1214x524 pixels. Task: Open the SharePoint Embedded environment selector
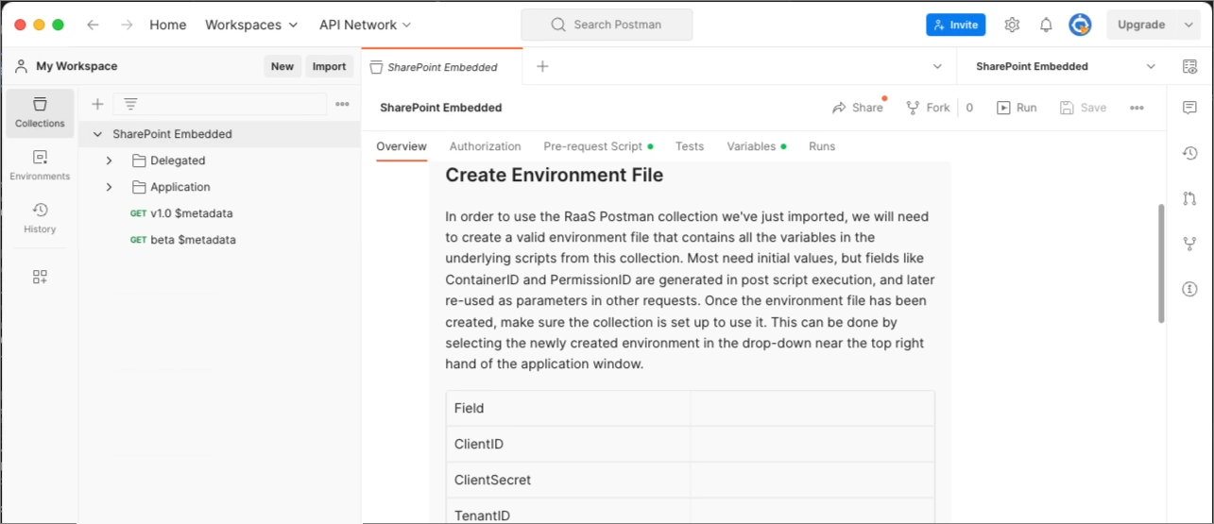tap(1065, 66)
